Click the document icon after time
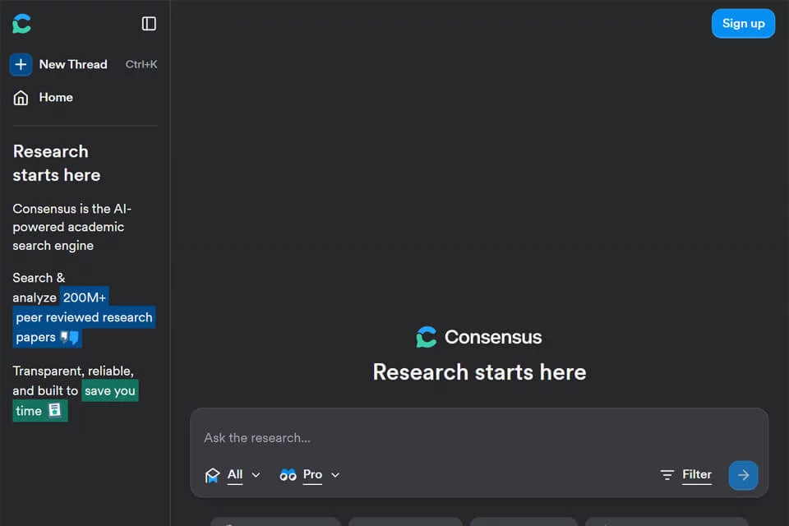This screenshot has width=789, height=526. (54, 410)
